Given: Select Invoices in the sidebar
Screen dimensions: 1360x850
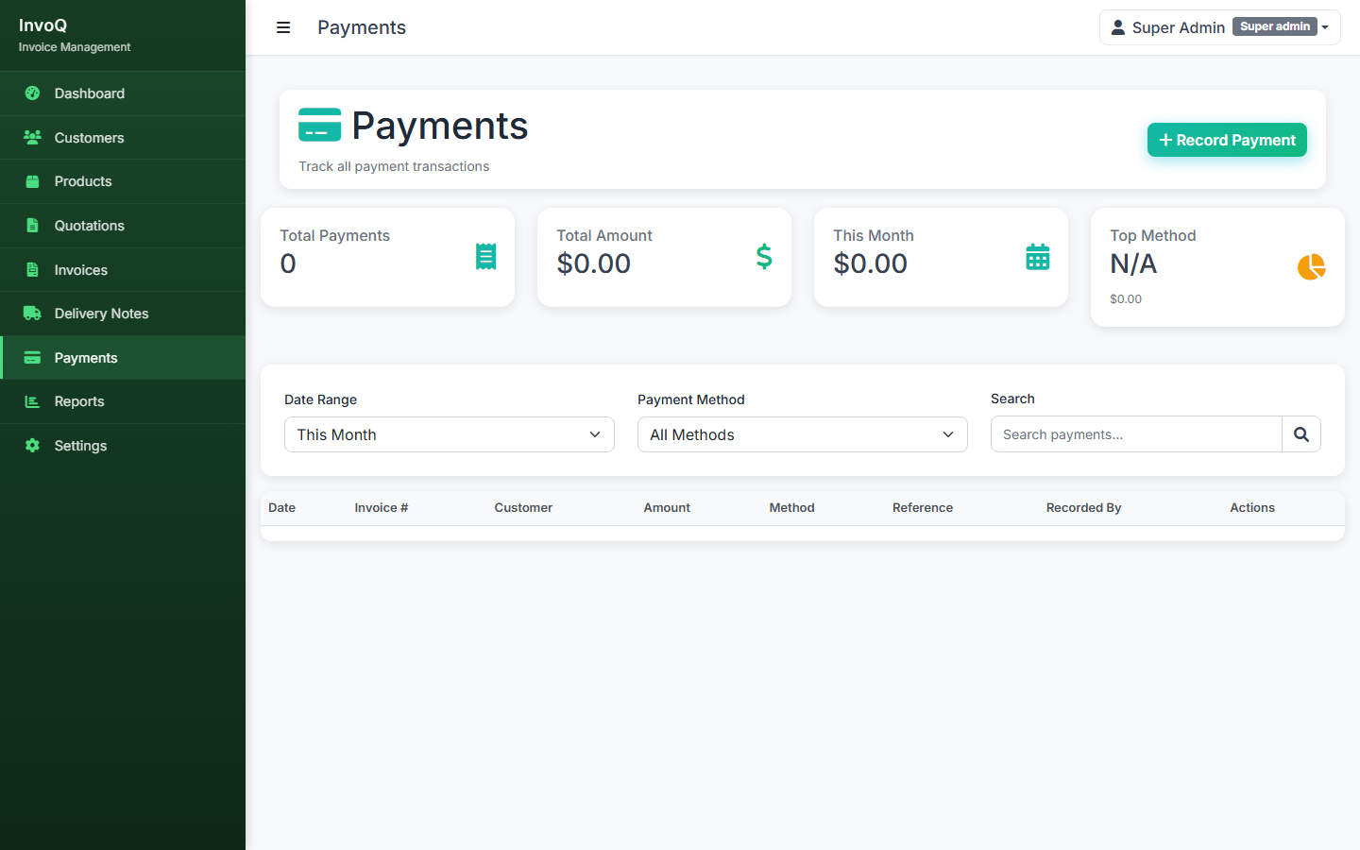Looking at the screenshot, I should click(123, 270).
